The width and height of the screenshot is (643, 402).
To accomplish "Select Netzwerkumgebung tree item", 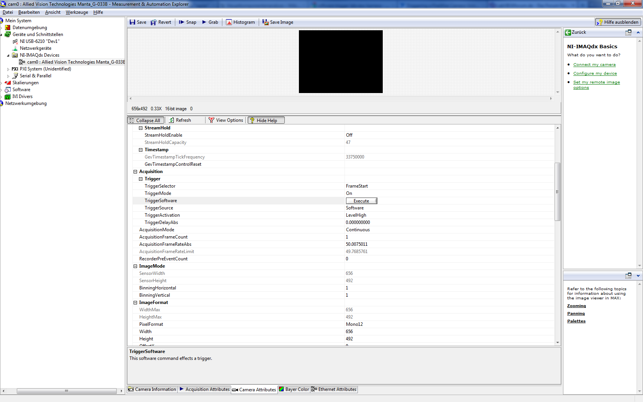I will point(26,103).
